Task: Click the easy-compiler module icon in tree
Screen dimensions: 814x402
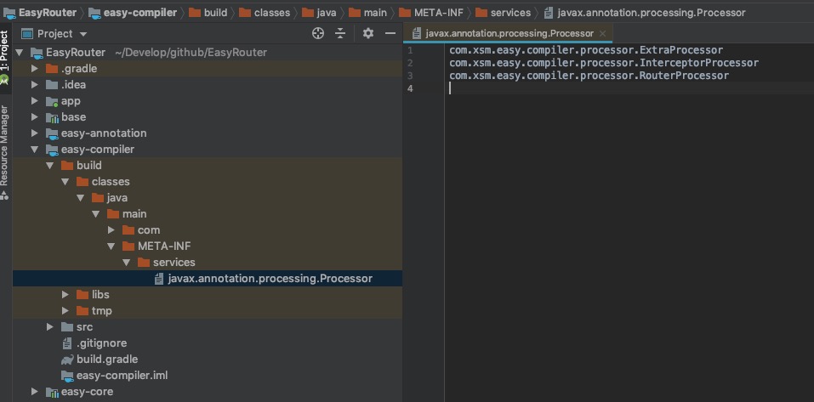Action: coord(52,150)
